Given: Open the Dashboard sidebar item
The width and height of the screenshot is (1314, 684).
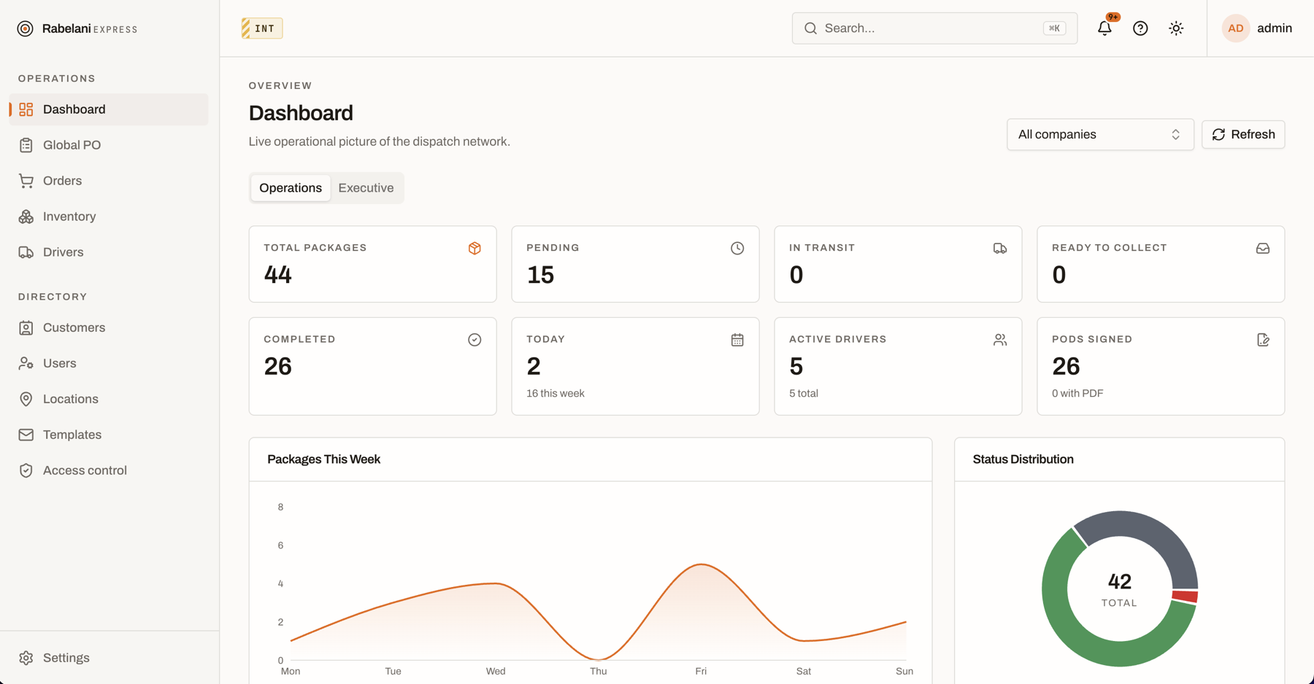Looking at the screenshot, I should pyautogui.click(x=109, y=109).
